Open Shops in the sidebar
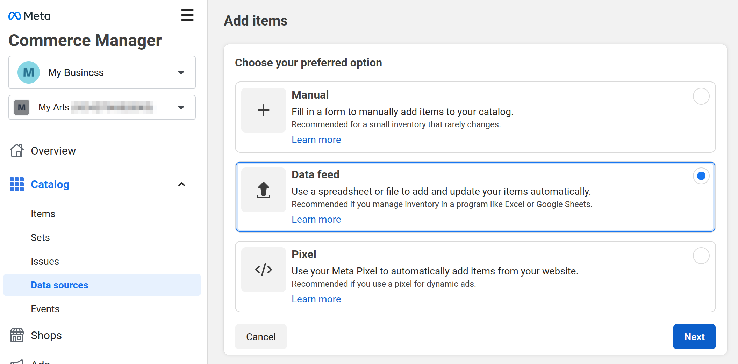The height and width of the screenshot is (364, 738). click(46, 335)
